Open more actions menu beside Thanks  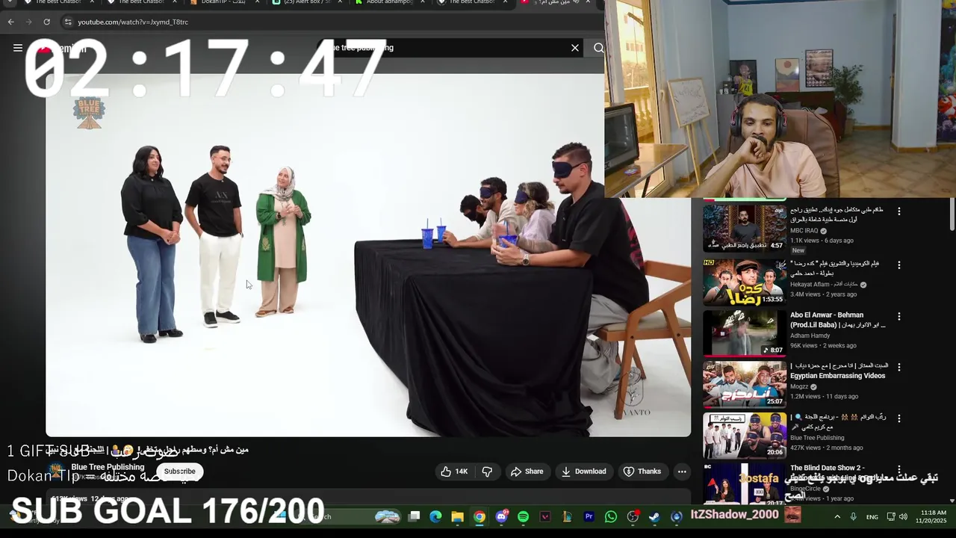click(682, 471)
